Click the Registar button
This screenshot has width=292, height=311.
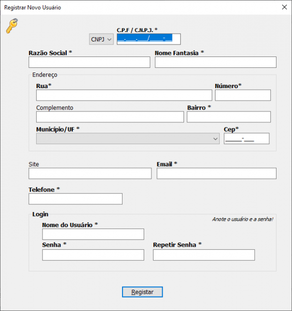tap(142, 292)
